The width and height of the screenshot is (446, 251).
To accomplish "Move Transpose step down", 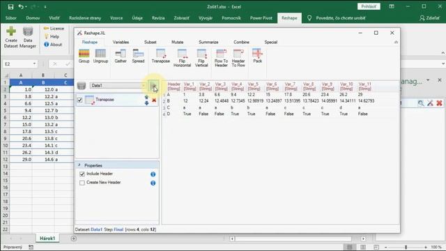I will click(146, 102).
